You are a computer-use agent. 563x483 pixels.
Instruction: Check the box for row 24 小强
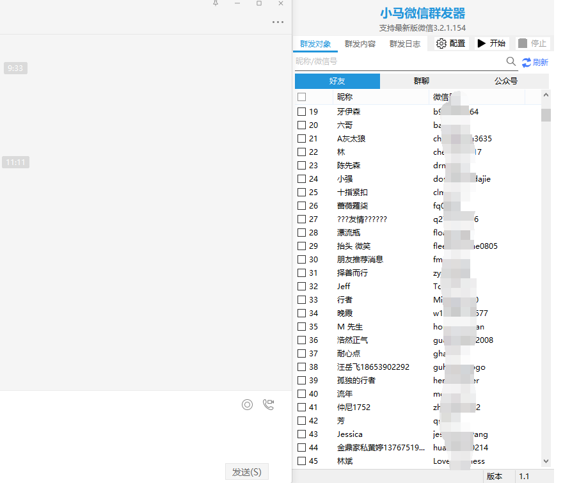click(301, 179)
